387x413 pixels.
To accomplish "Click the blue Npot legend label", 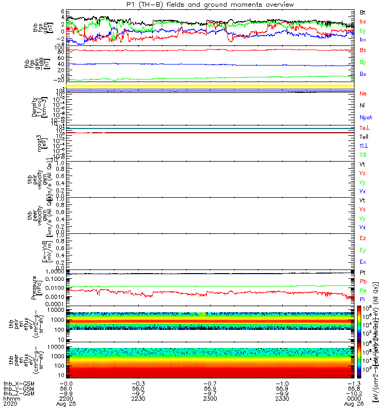I will 366,118.
